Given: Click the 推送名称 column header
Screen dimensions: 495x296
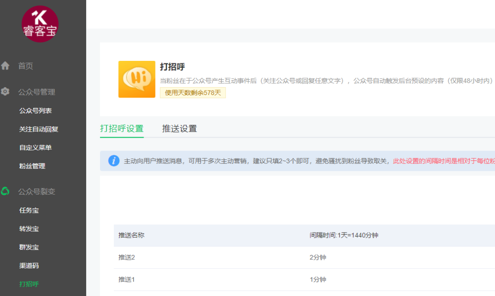Looking at the screenshot, I should (131, 235).
